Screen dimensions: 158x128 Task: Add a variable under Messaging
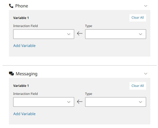[24, 114]
